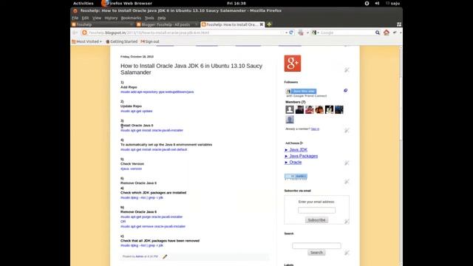This screenshot has width=473, height=266.
Task: Open the Bookmarks menu
Action: [x=131, y=18]
